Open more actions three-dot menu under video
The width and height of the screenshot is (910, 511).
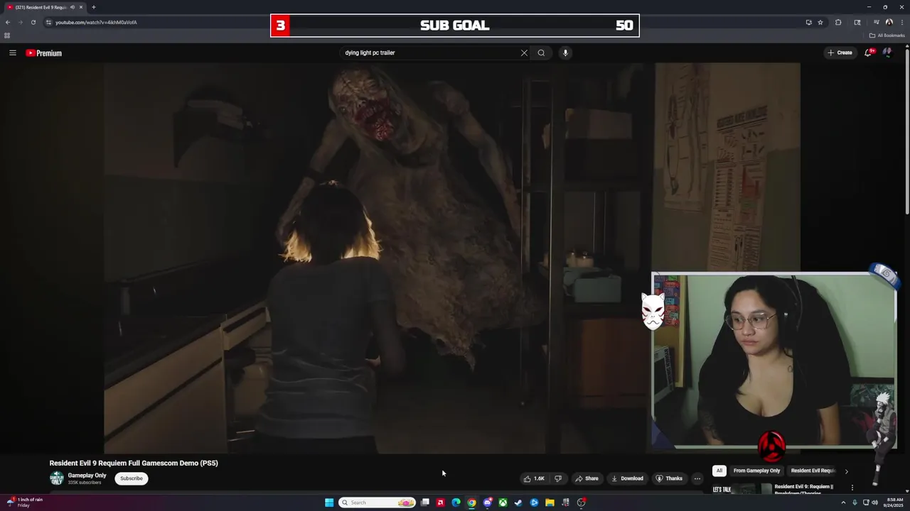tap(697, 478)
